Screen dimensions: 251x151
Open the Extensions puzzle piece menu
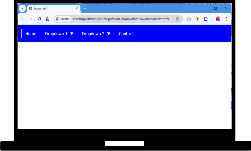point(206,19)
